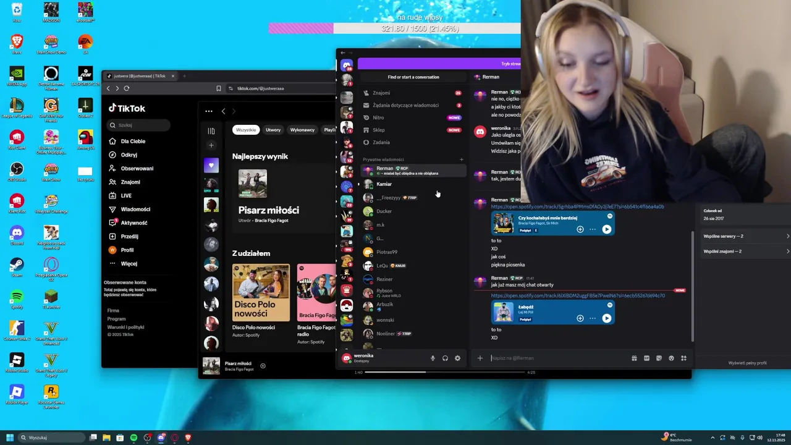Open Spotify Liked Songs heart tile
791x445 pixels.
[x=211, y=166]
